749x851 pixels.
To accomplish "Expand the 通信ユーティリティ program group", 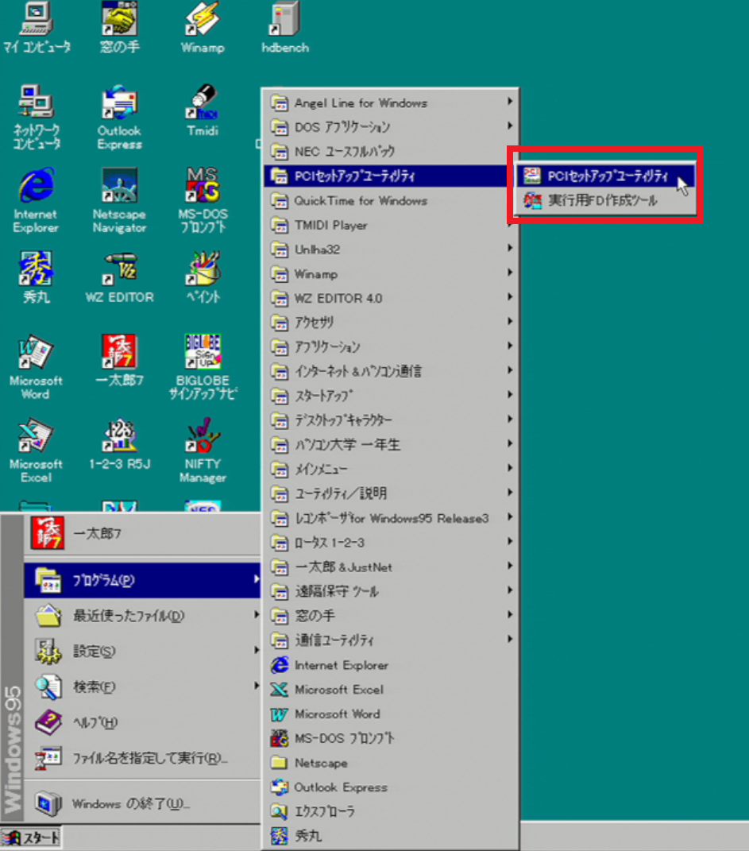I will click(391, 640).
